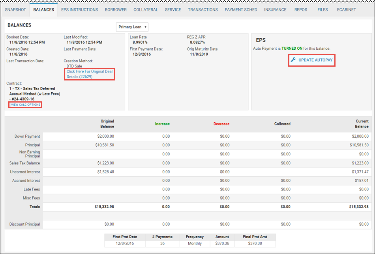Image resolution: width=375 pixels, height=254 pixels.
Task: Go to the Files tab
Action: coord(322,10)
